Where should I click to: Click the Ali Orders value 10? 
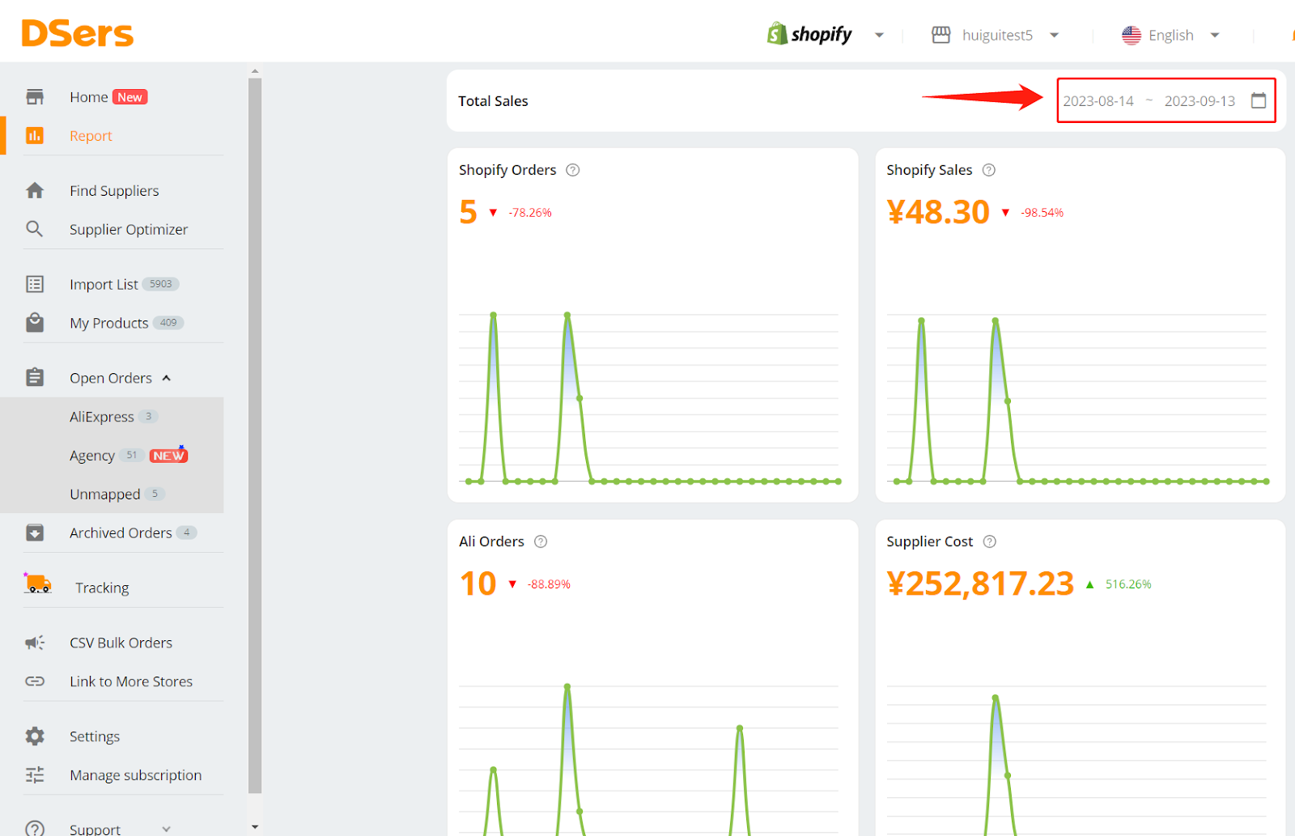coord(478,584)
